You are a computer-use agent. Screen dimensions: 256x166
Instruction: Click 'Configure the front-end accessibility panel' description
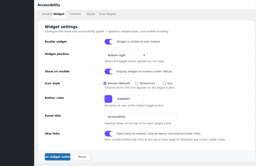click(x=107, y=31)
